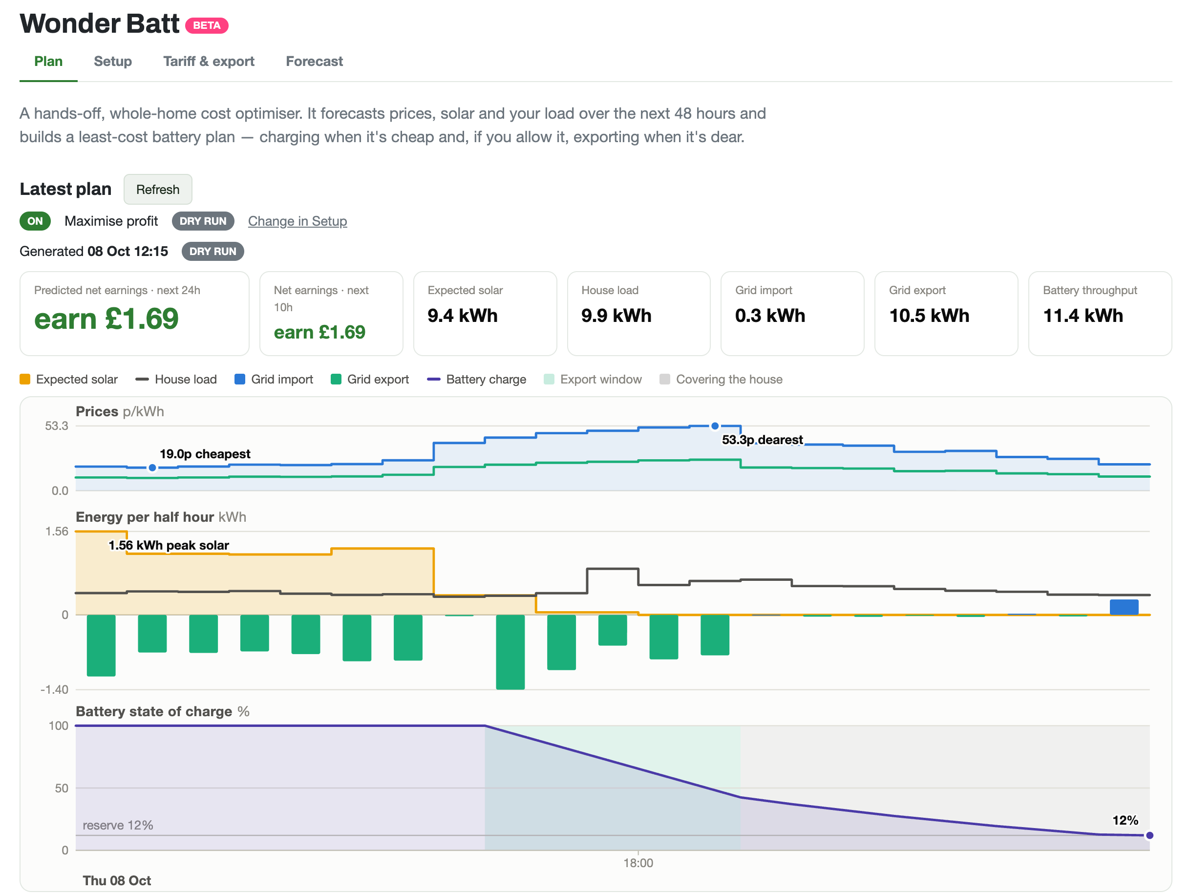Click the reserve 12% label
Image resolution: width=1190 pixels, height=894 pixels.
coord(118,825)
